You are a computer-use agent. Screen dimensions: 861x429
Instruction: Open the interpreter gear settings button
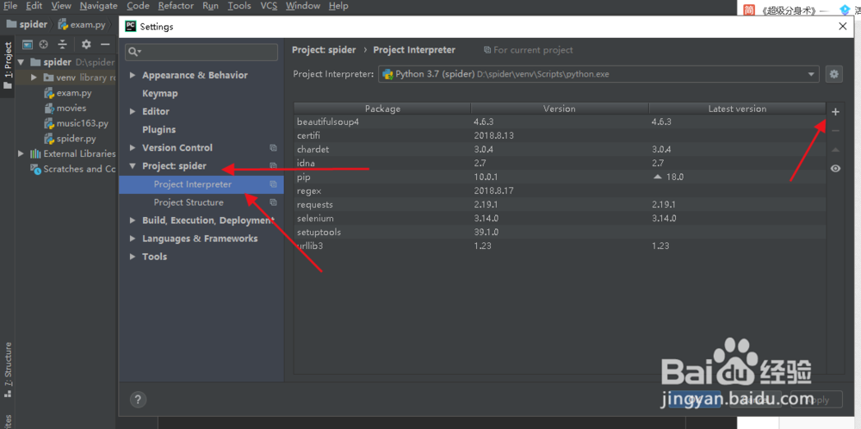click(834, 74)
